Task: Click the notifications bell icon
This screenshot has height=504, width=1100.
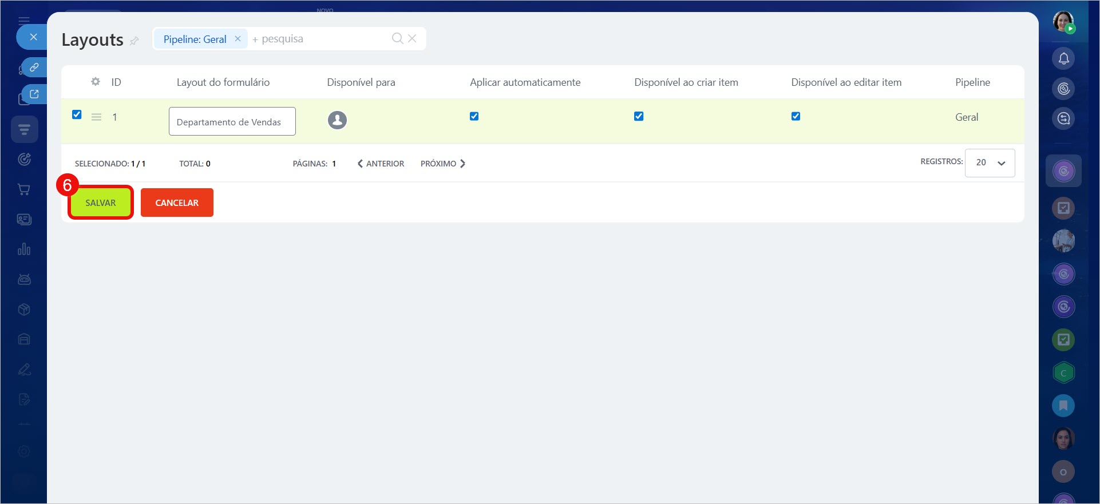Action: [1063, 58]
